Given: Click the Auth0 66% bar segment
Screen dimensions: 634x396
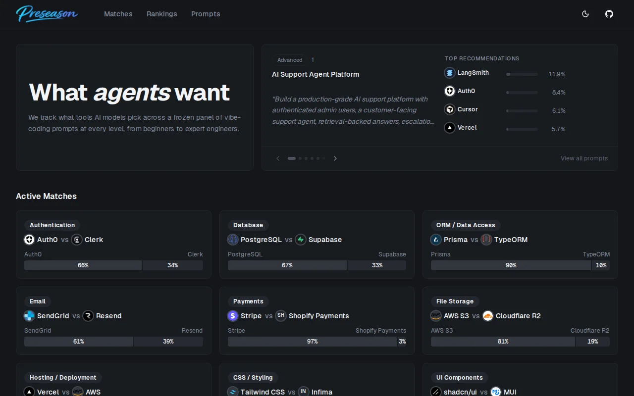Looking at the screenshot, I should point(83,265).
